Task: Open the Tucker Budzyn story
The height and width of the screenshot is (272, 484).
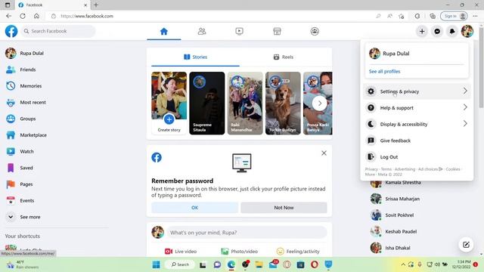Action: coord(283,103)
